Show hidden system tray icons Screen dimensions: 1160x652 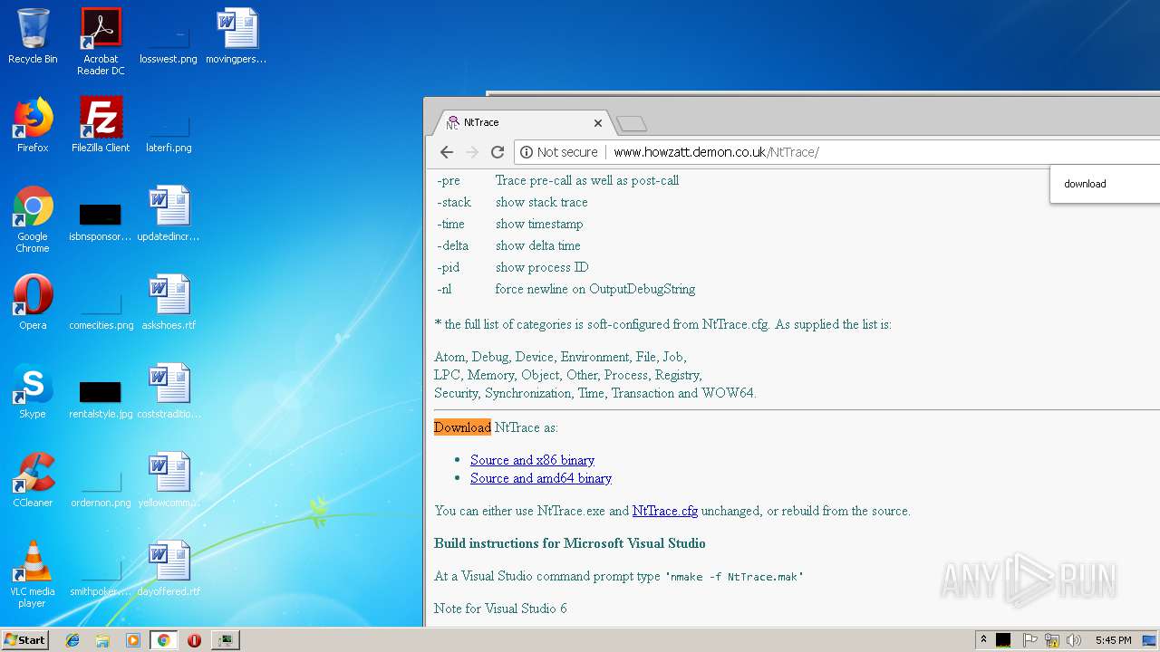pyautogui.click(x=983, y=639)
